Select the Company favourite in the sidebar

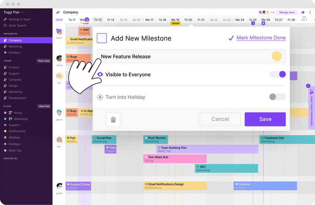26,40
